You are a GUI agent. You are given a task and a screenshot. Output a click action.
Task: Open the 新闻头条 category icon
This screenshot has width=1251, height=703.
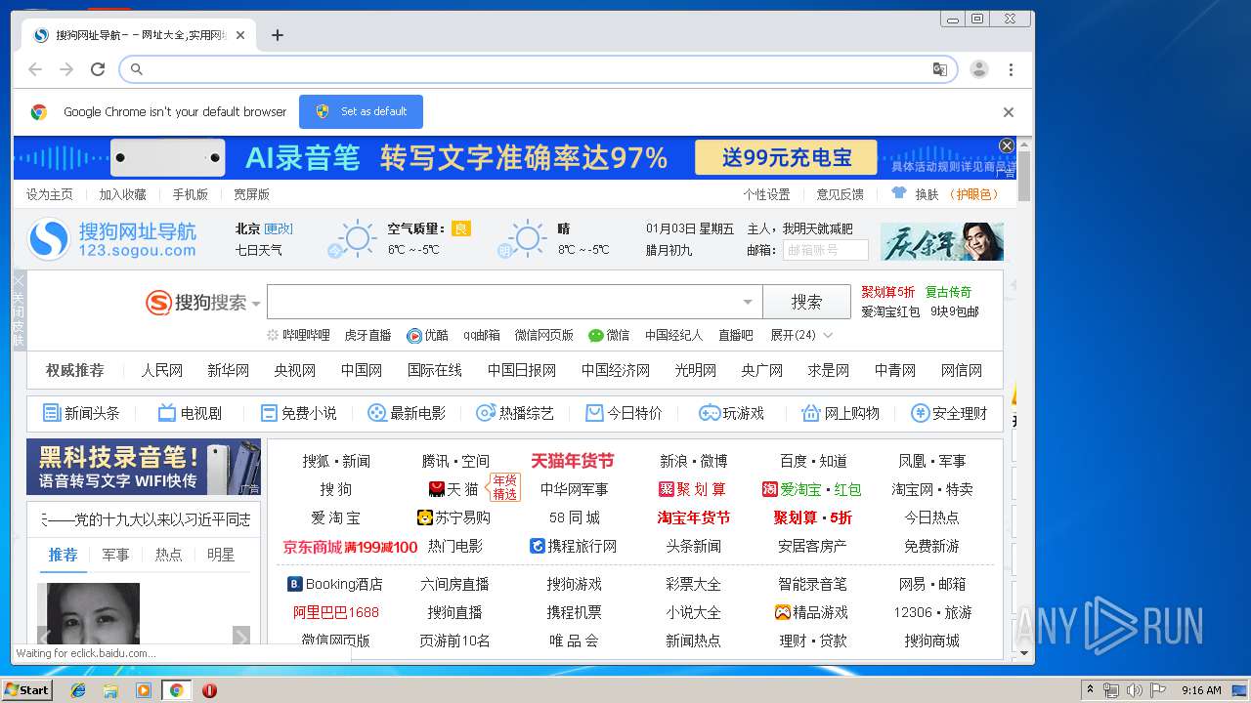52,413
